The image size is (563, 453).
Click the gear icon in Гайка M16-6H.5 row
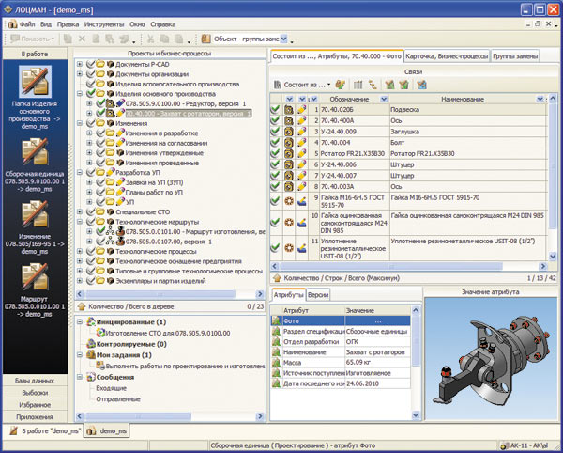pos(290,201)
